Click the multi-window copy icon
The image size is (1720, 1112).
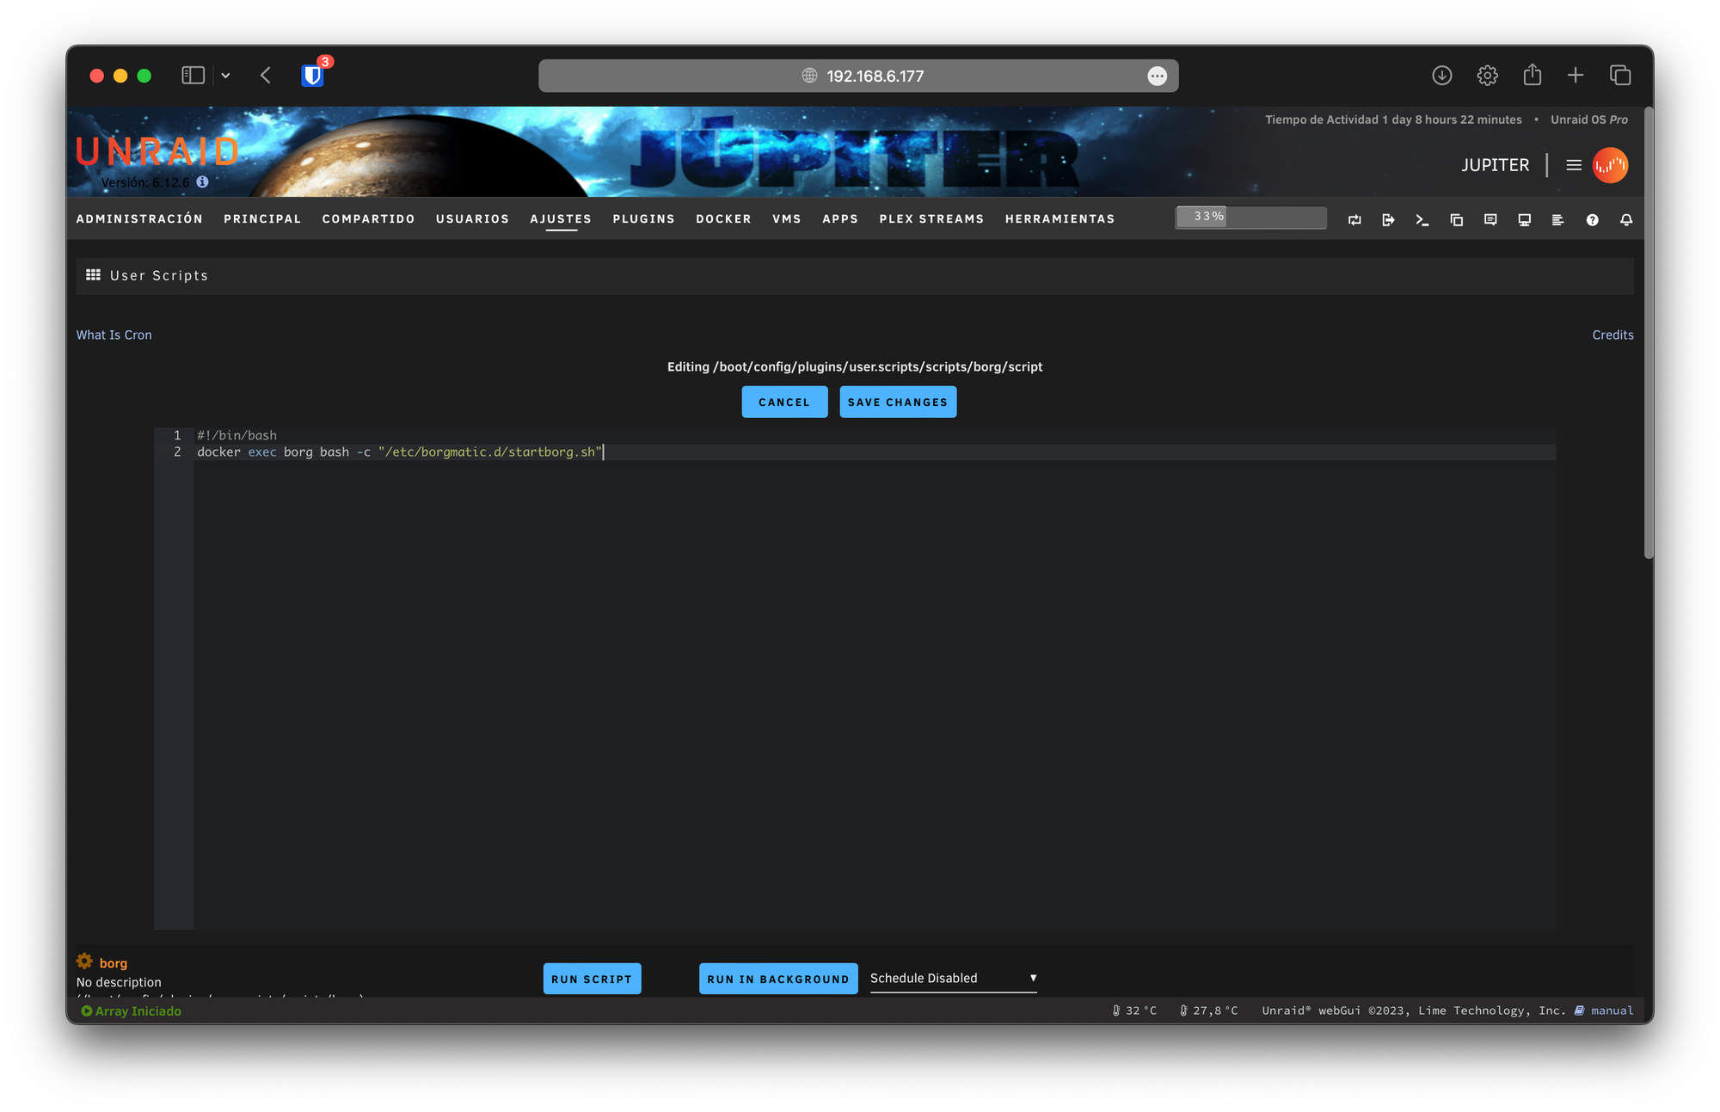[1456, 220]
